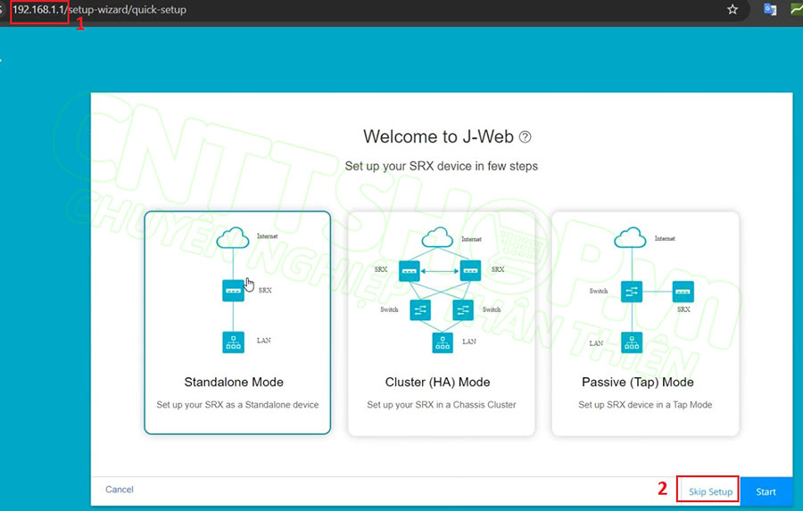Click the left Switch icon in Cluster diagram
Viewport: 803px width, 511px height.
tap(420, 309)
